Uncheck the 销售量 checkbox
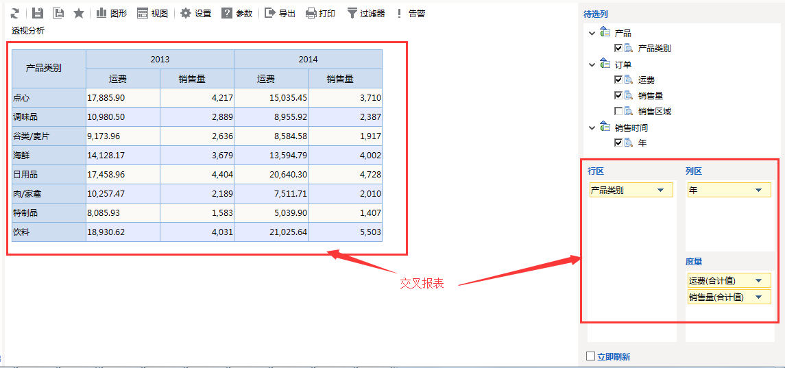This screenshot has width=785, height=368. click(x=618, y=95)
